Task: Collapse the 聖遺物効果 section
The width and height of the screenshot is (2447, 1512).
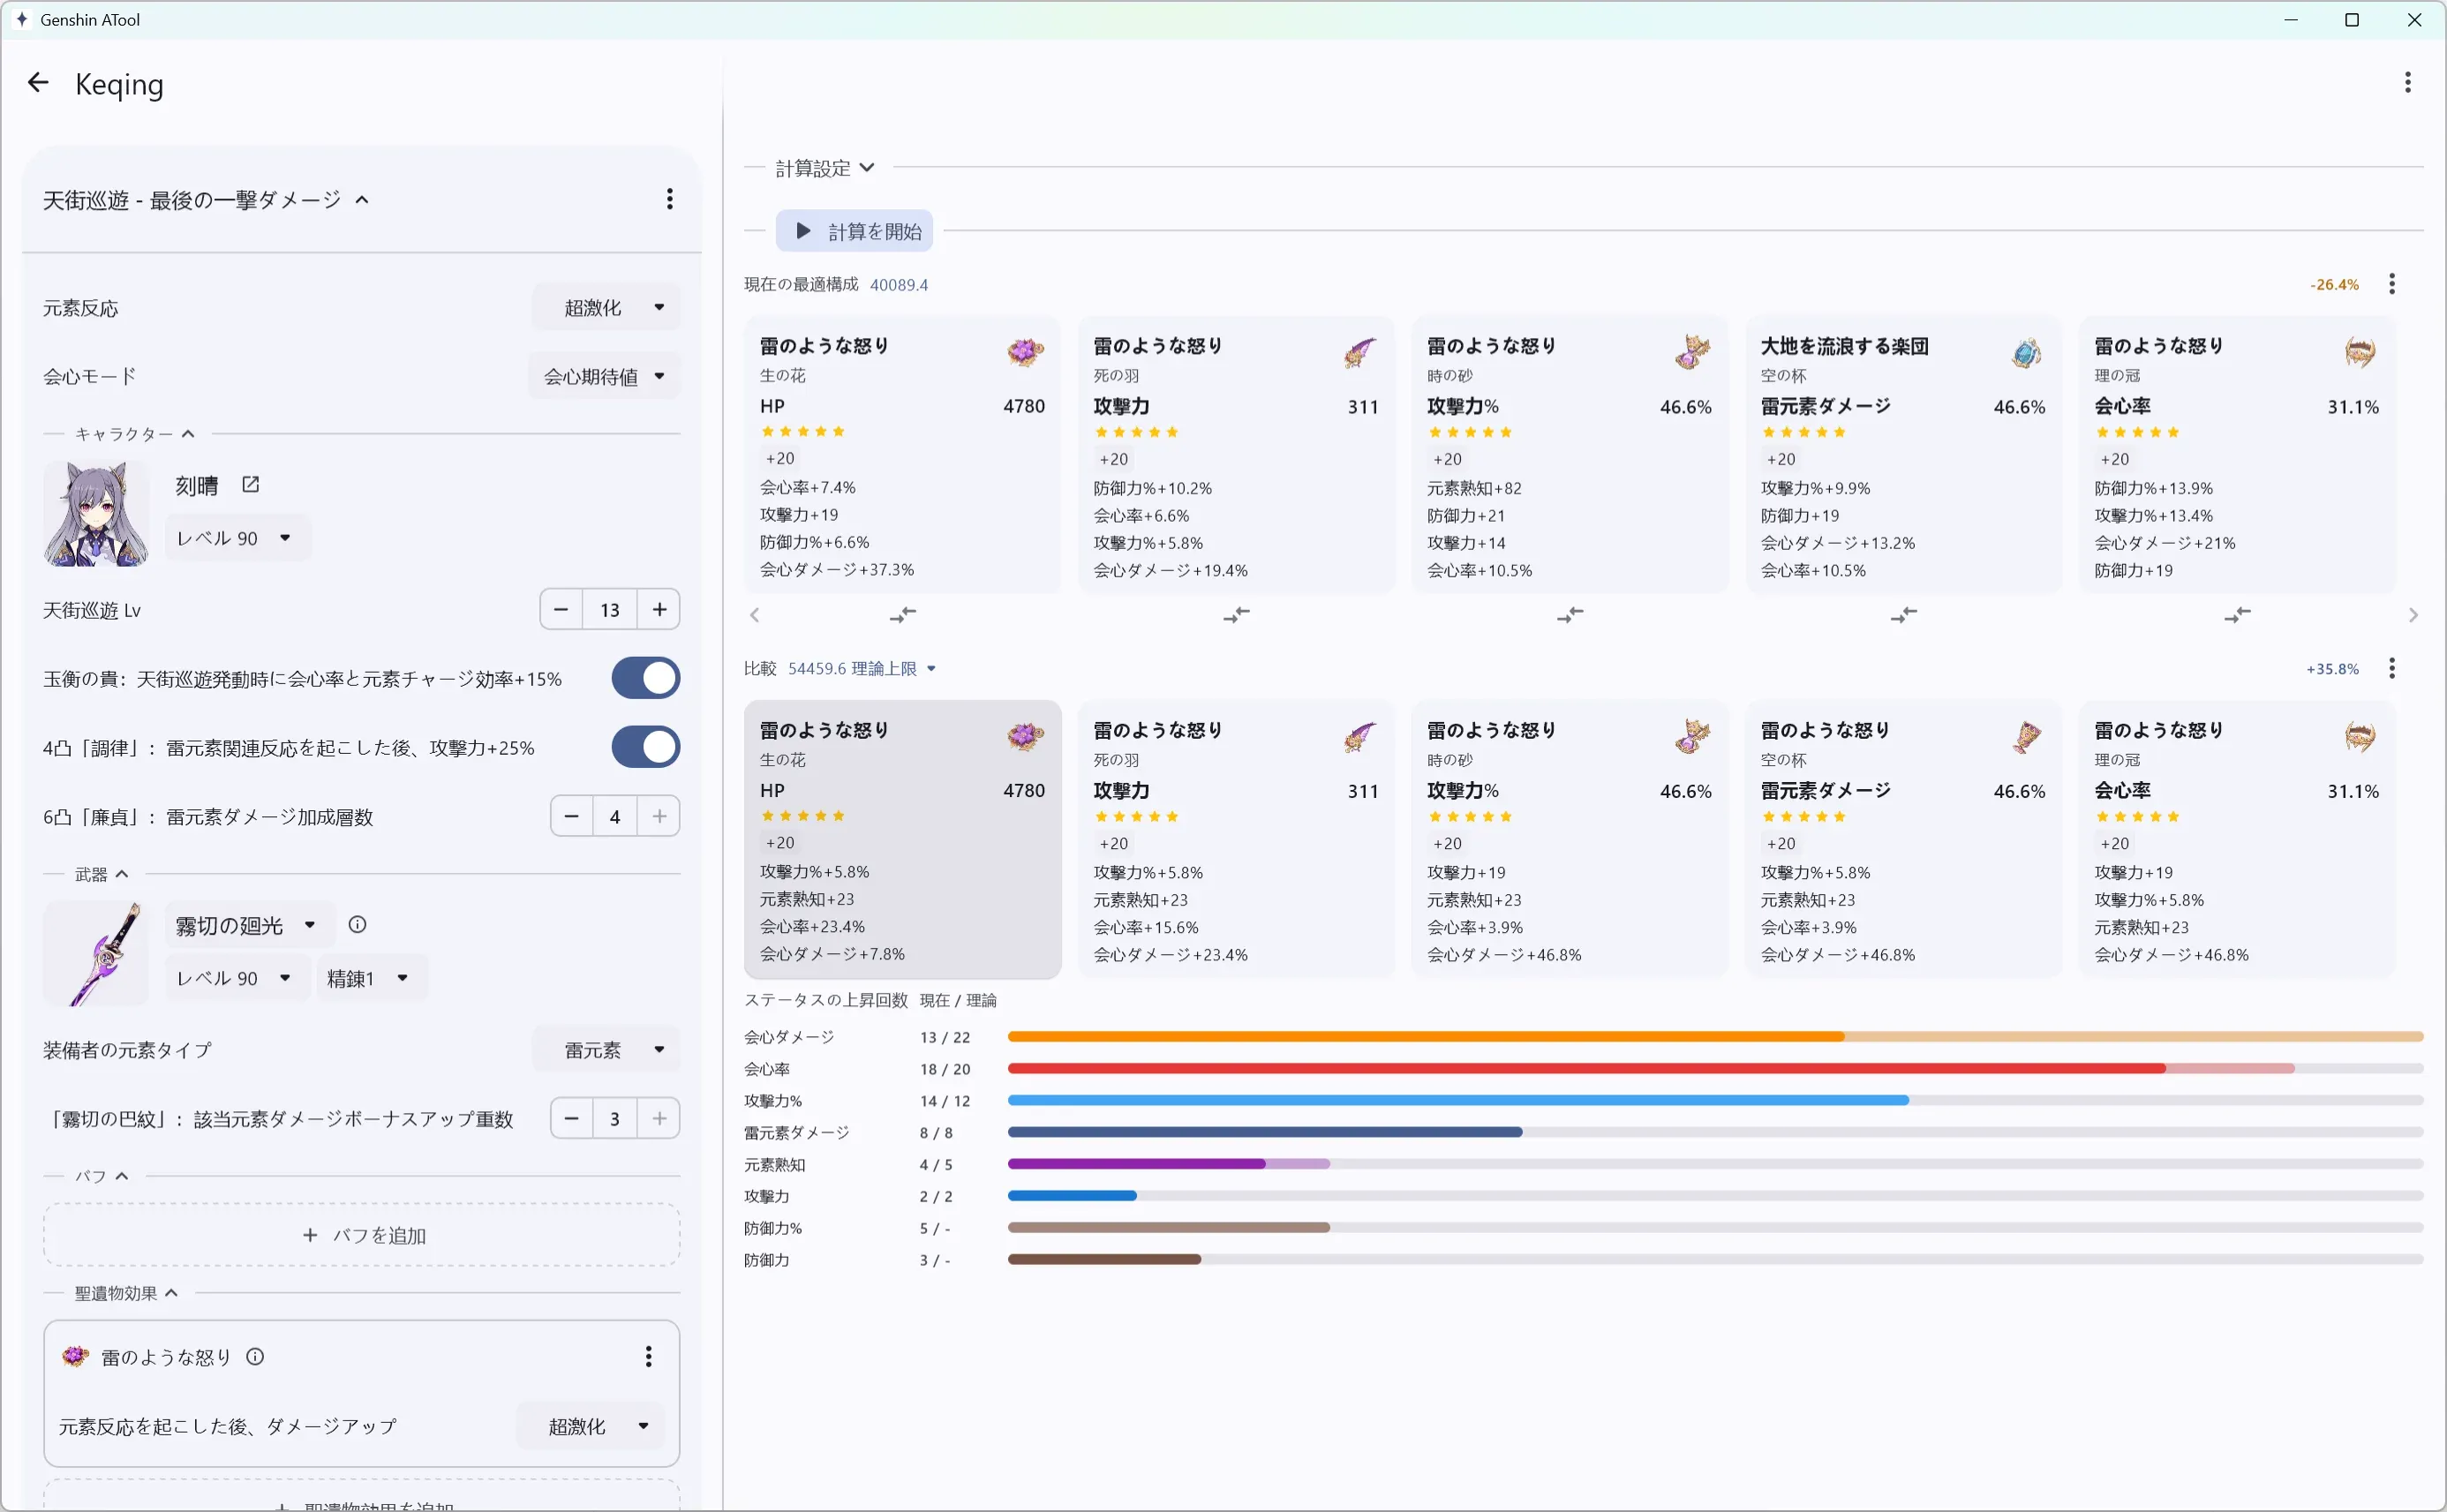Action: tap(127, 1293)
